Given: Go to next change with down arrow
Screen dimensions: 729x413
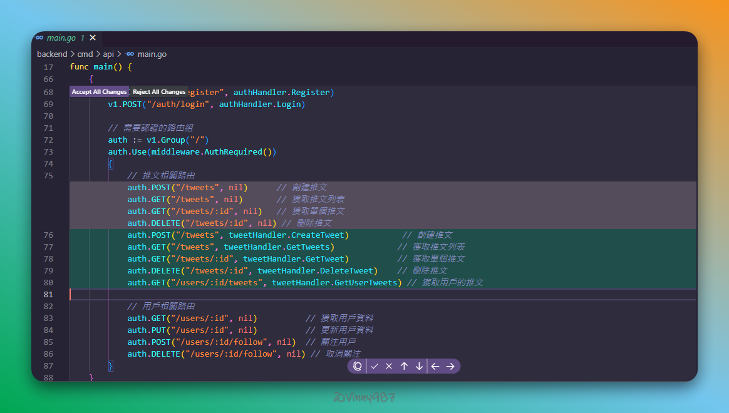Looking at the screenshot, I should click(419, 367).
